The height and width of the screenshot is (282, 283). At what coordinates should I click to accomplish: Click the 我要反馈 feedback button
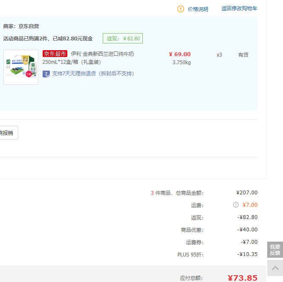(x=275, y=250)
